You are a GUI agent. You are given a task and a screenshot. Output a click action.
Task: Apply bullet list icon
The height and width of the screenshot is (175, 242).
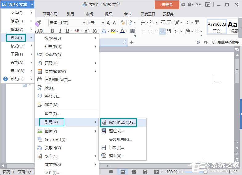143,23
